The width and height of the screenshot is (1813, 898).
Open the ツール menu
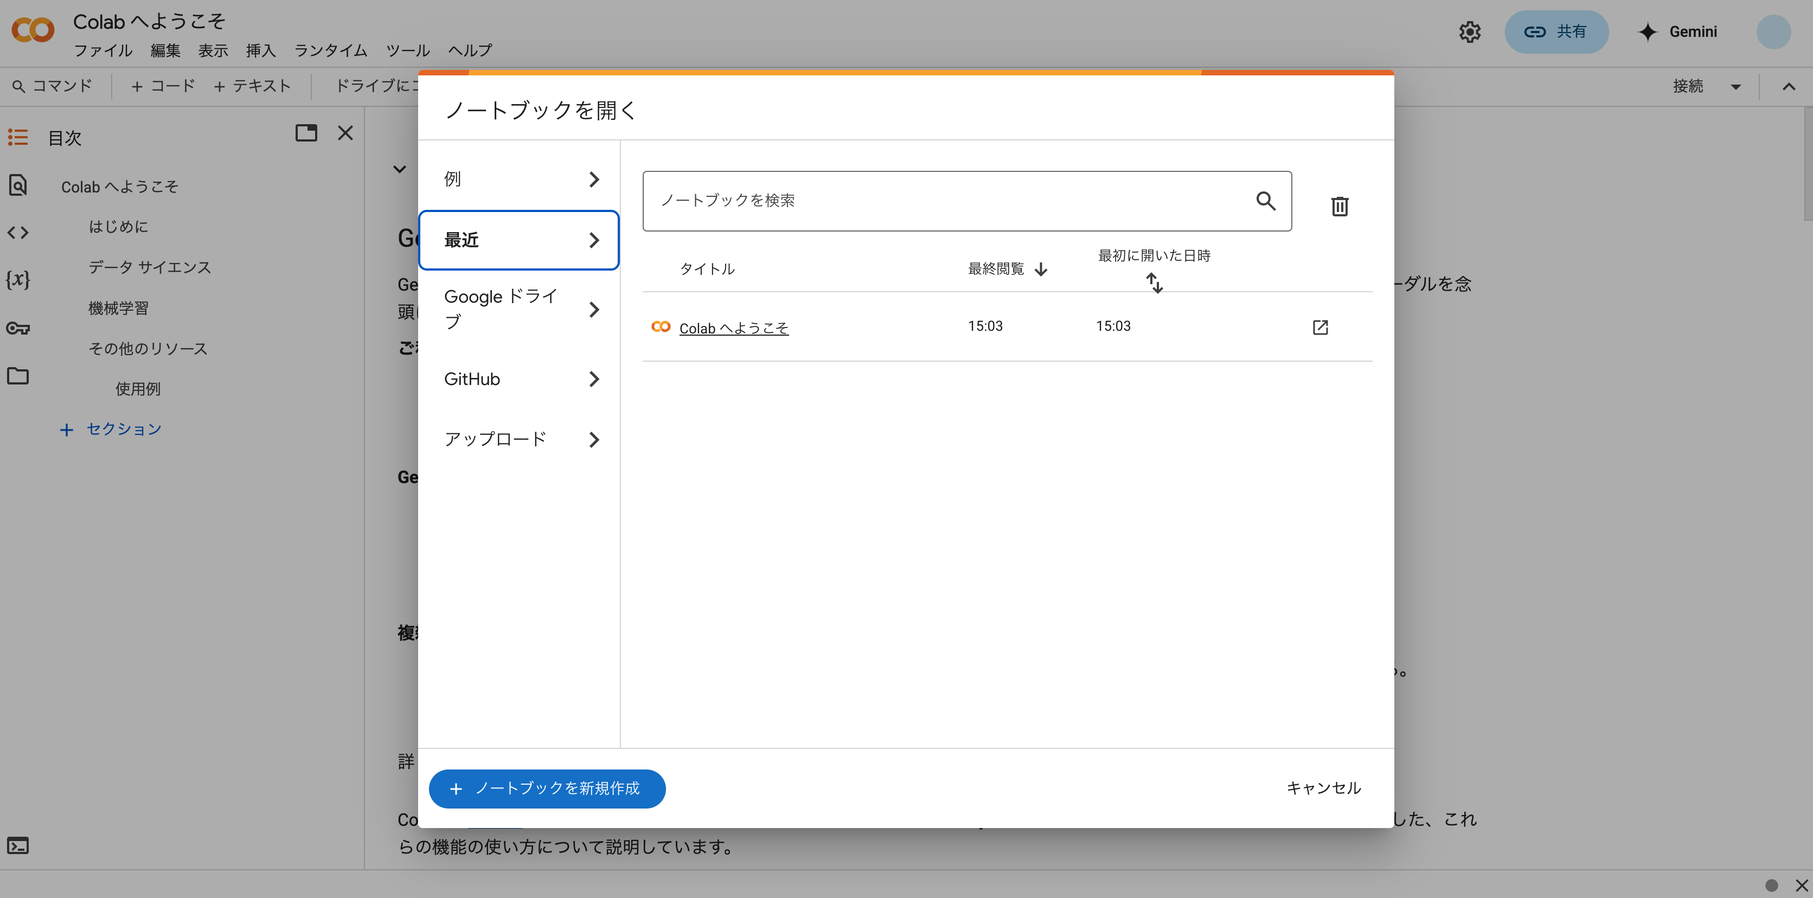pyautogui.click(x=408, y=50)
